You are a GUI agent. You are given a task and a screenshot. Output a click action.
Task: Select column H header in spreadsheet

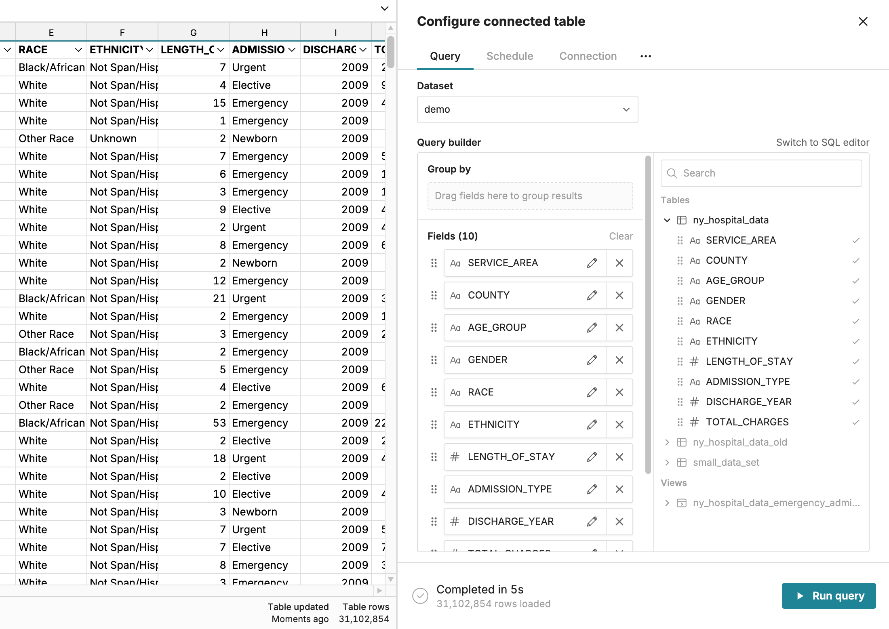265,32
